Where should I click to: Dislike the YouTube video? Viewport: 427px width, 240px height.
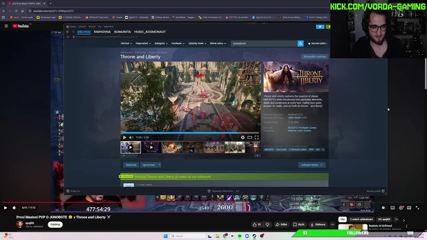pyautogui.click(x=267, y=224)
